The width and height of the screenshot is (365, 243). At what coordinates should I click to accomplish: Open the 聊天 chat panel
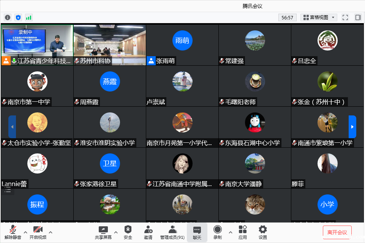point(197,232)
